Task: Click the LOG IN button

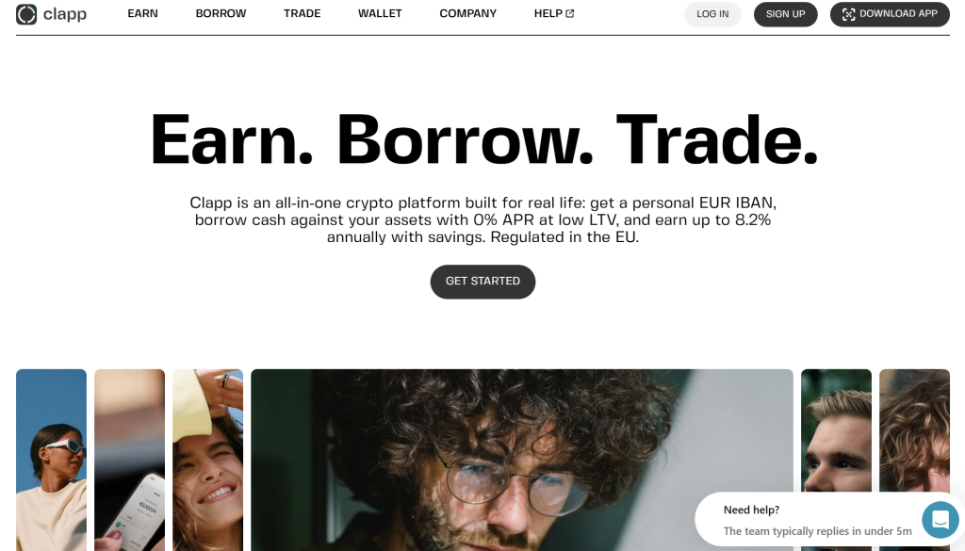Action: 712,14
